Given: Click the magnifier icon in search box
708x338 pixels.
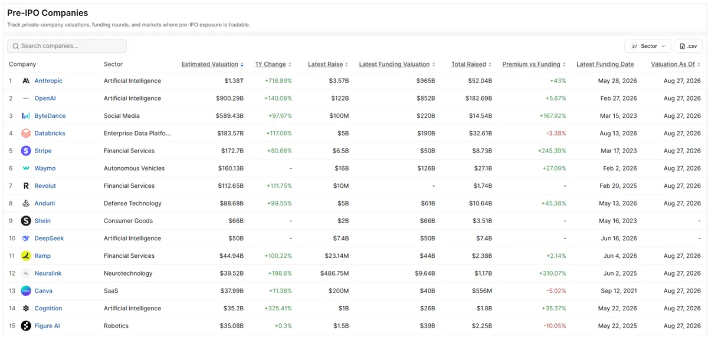Looking at the screenshot, I should coord(15,46).
